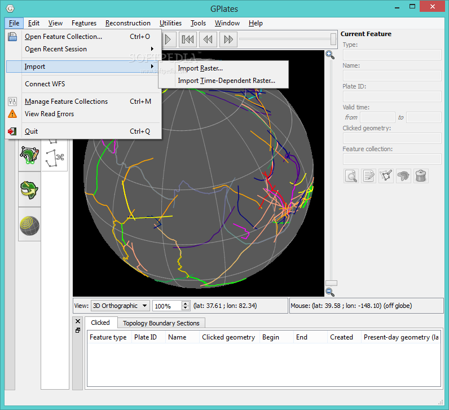Step animation backward one frame
Viewport: 449px width, 410px height.
[208, 39]
